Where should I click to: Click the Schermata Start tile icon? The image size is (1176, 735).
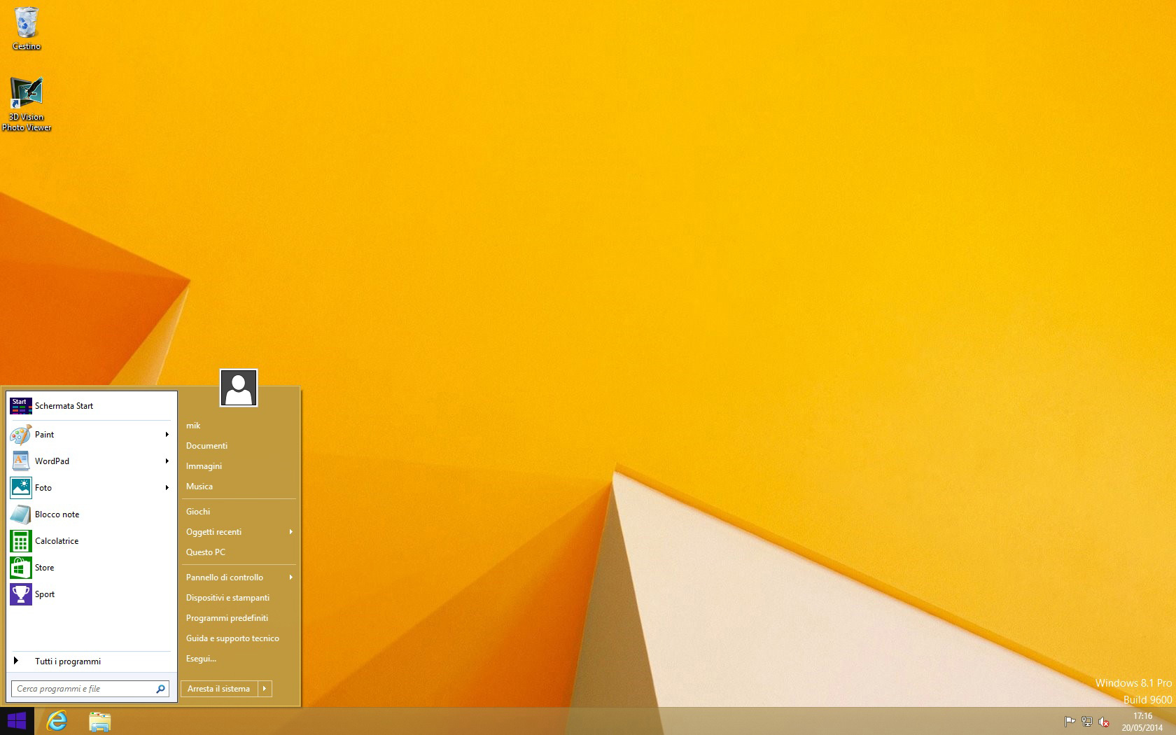[21, 406]
